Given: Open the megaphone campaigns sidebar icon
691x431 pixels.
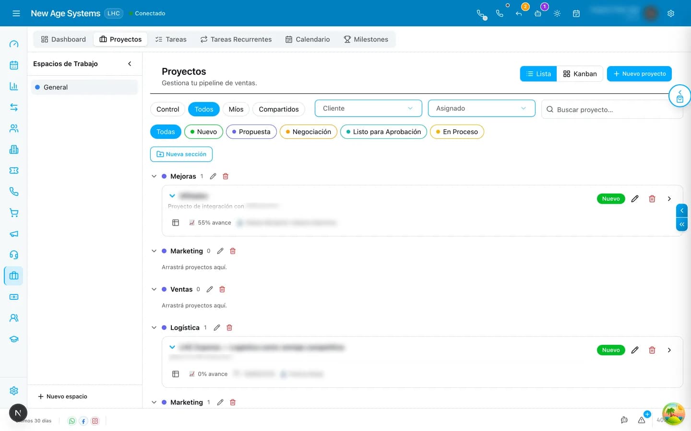Looking at the screenshot, I should tap(14, 234).
